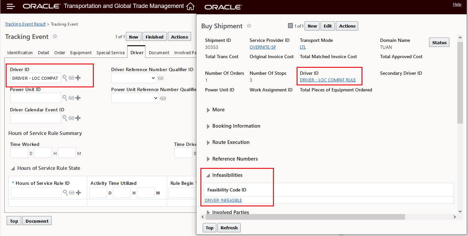Open the hamburger navigation menu
The width and height of the screenshot is (468, 236).
pyautogui.click(x=11, y=7)
